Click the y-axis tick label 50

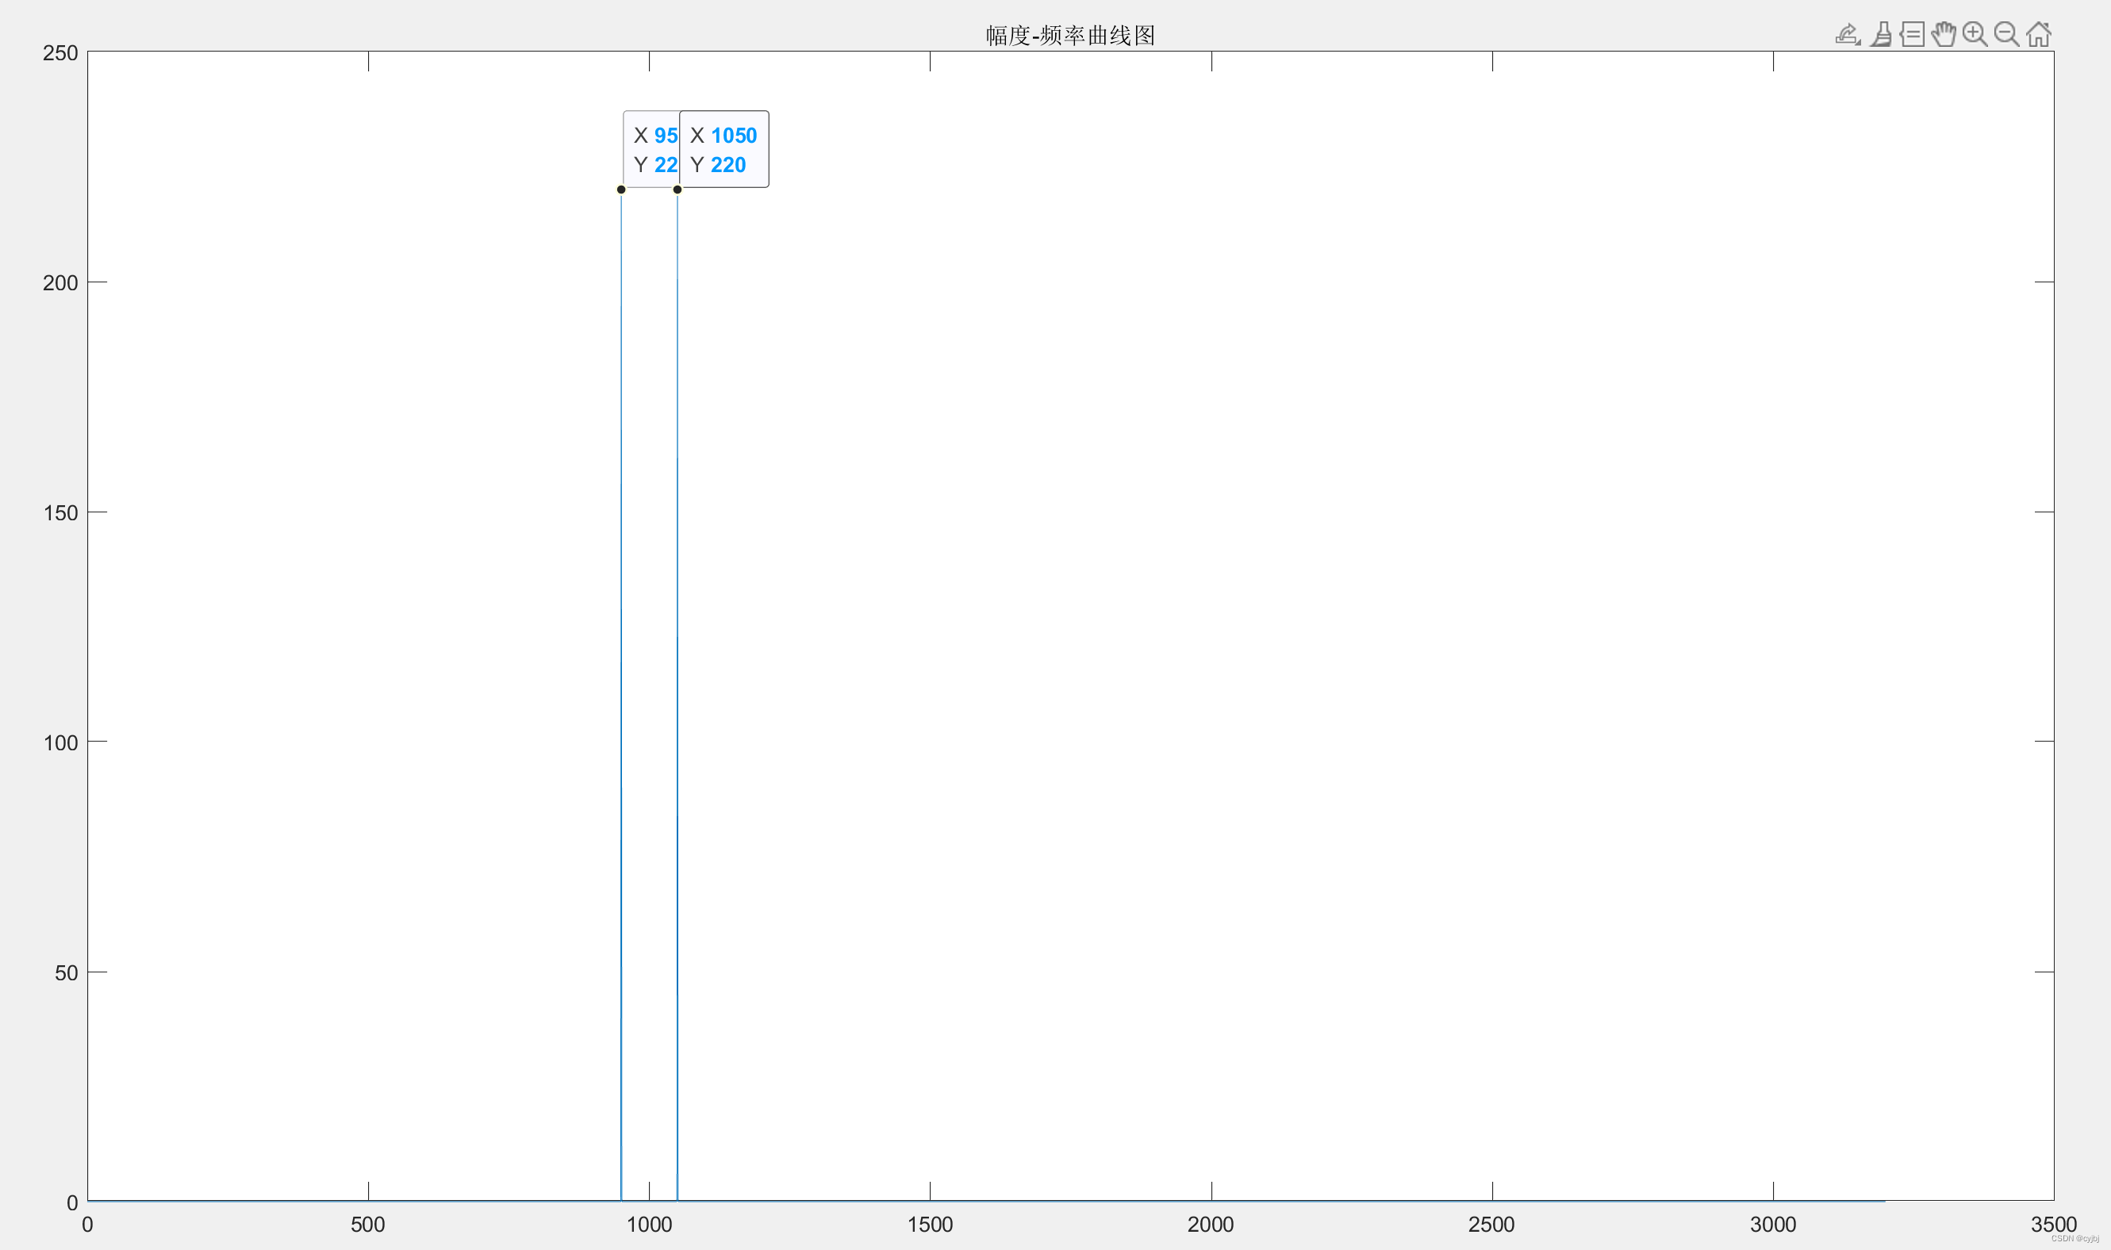66,973
